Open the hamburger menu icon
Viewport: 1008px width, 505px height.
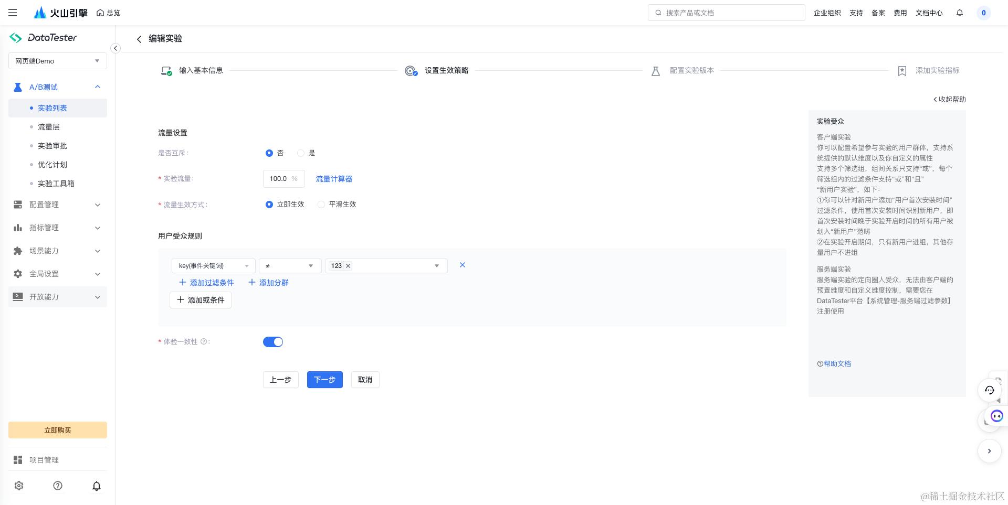coord(13,13)
